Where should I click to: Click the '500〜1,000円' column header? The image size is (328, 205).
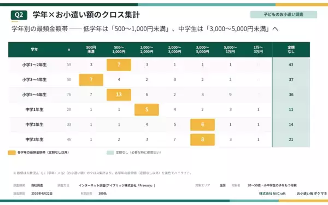pos(119,50)
